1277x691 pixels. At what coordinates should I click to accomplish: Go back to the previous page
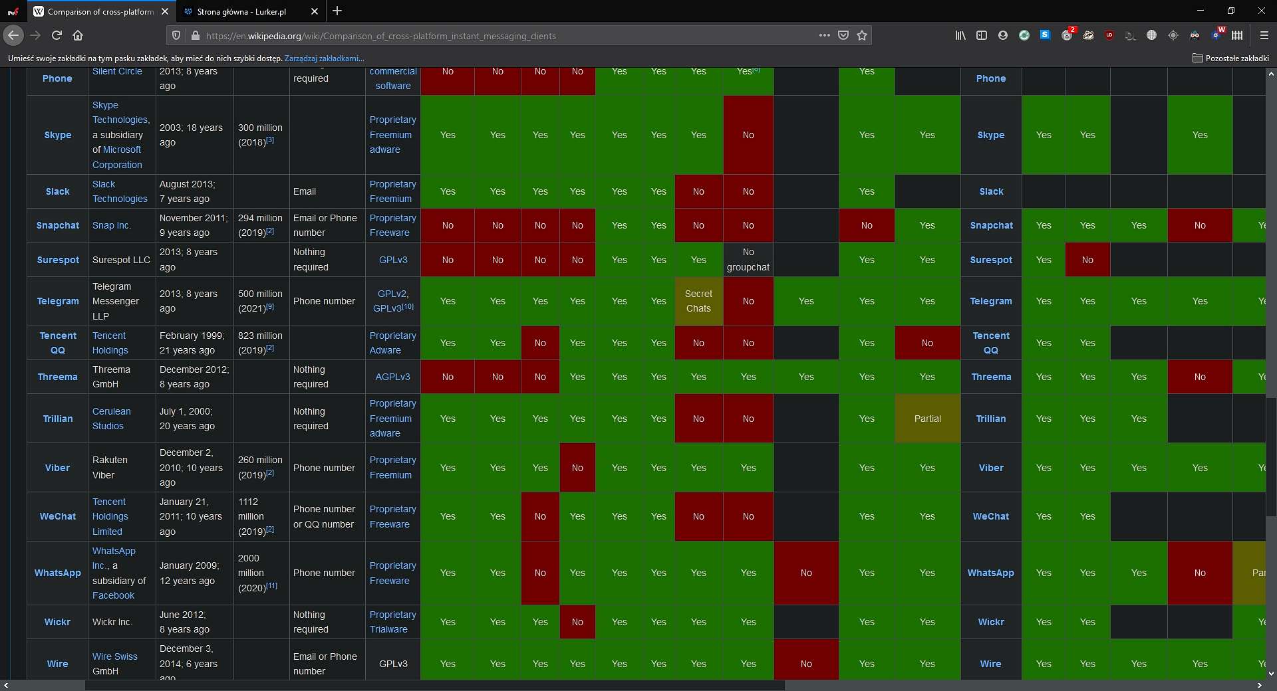click(13, 36)
